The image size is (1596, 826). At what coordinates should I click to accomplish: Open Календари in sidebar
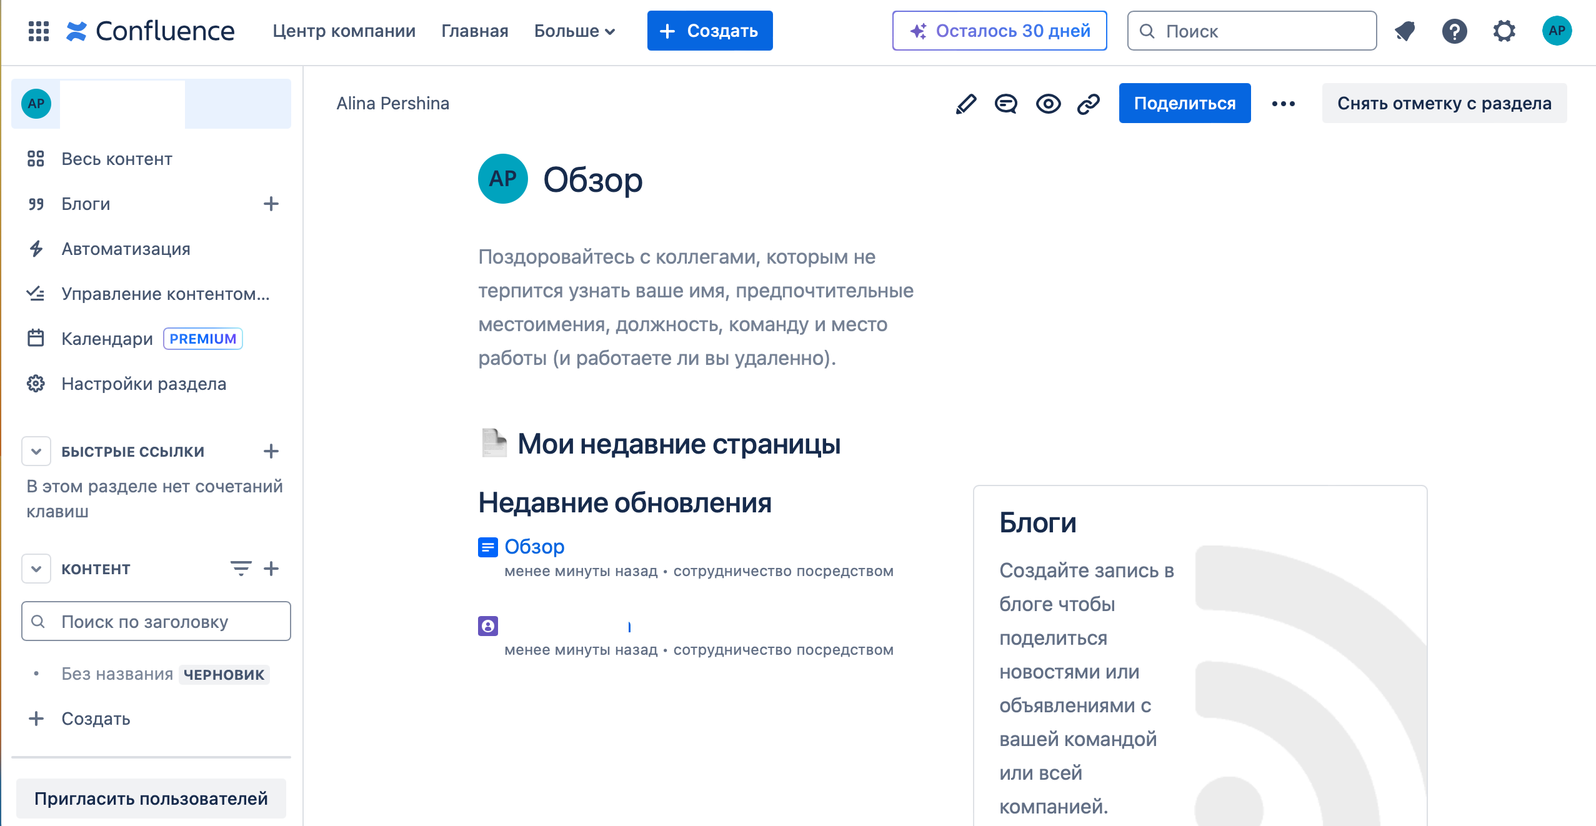(107, 339)
